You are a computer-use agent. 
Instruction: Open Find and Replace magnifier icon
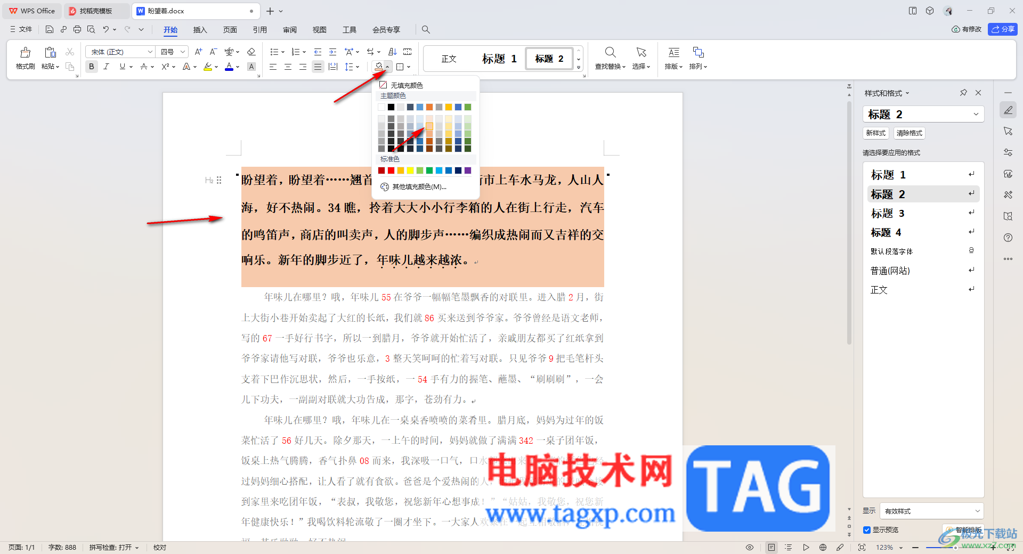click(x=610, y=52)
